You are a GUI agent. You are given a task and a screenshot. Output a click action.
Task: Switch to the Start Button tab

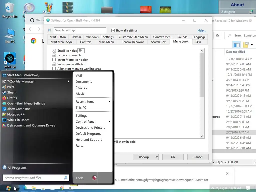tap(58, 37)
